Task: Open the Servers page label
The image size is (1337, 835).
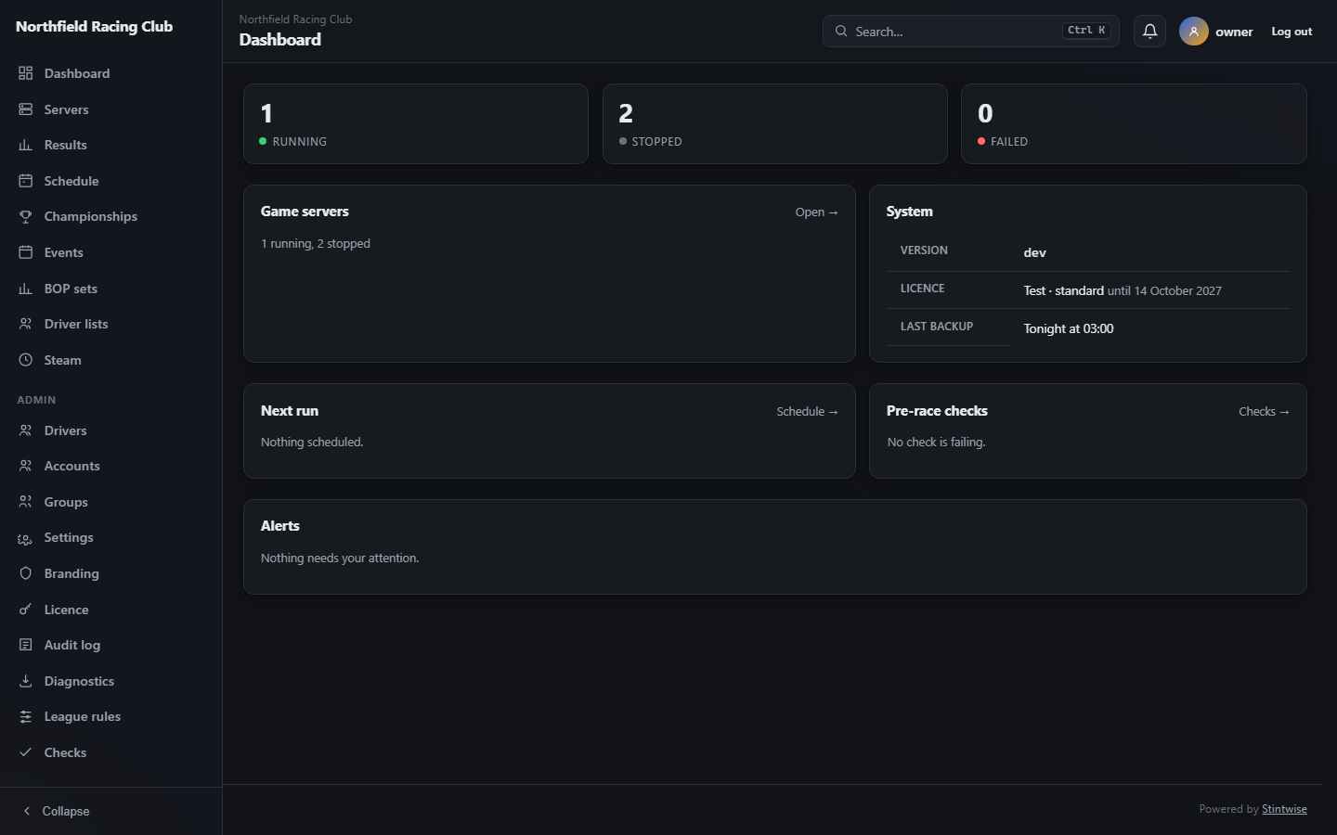Action: 66,109
